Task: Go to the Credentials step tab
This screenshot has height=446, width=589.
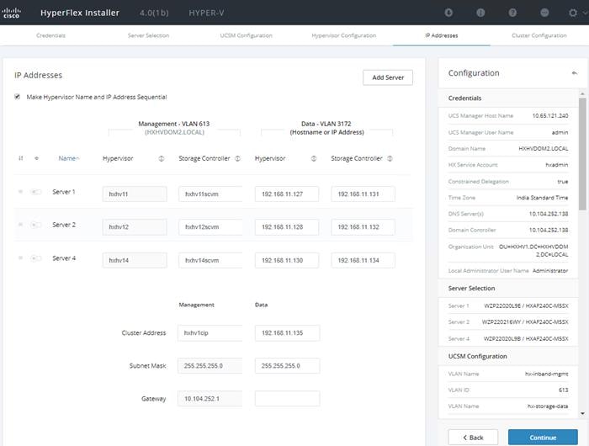Action: [50, 35]
